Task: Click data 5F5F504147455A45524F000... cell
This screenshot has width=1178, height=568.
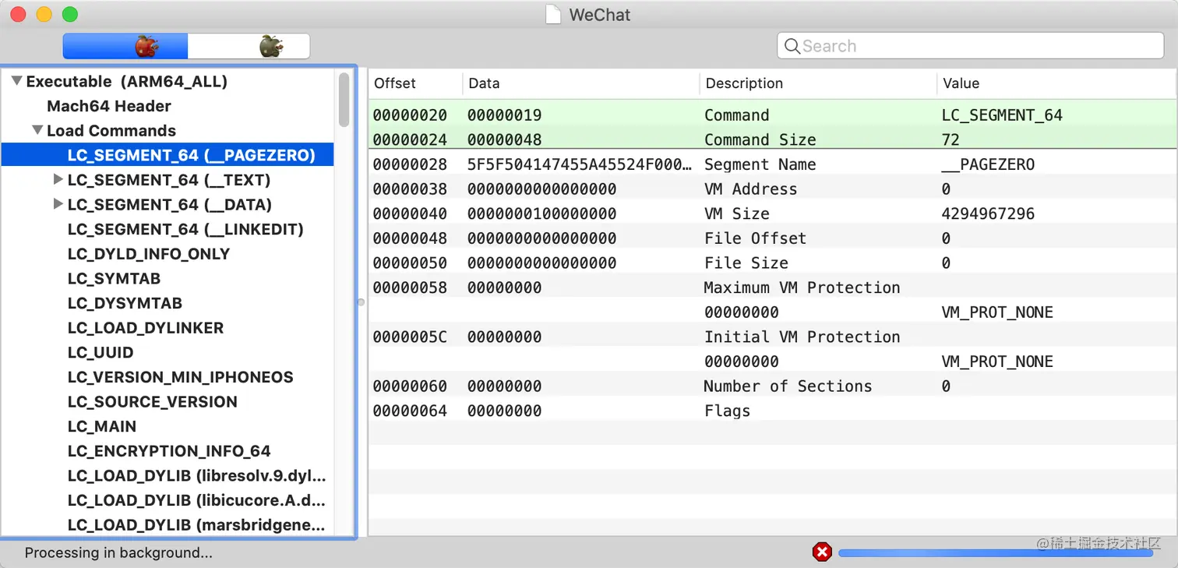Action: 580,164
